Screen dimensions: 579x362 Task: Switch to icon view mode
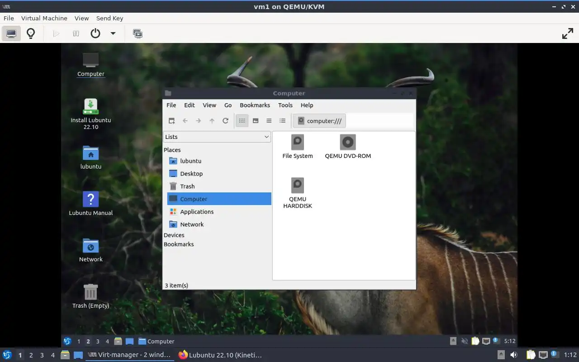click(242, 121)
